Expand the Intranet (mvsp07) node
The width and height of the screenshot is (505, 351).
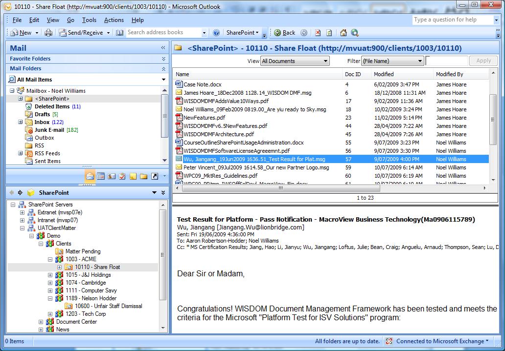(22, 220)
